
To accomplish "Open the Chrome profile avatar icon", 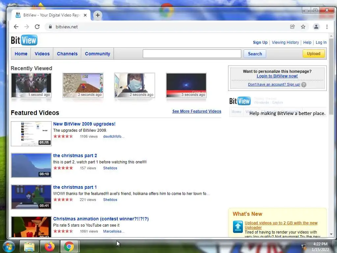I will [316, 27].
